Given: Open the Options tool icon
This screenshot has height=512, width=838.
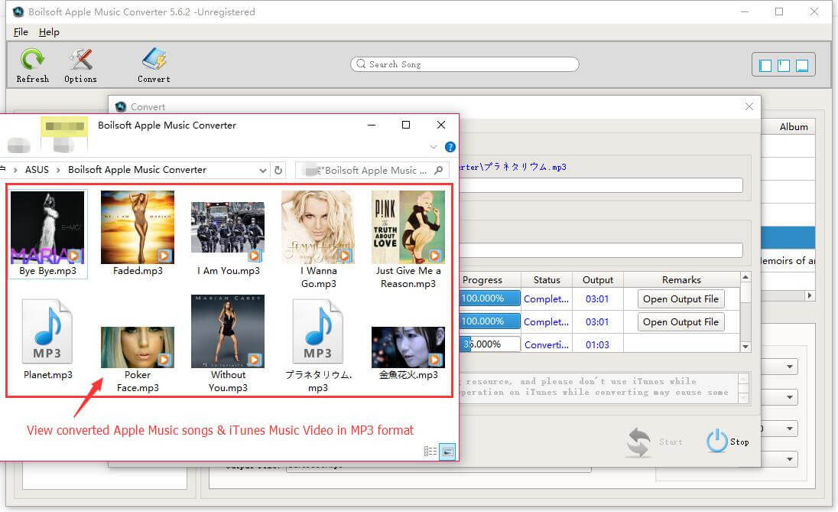Looking at the screenshot, I should point(81,60).
